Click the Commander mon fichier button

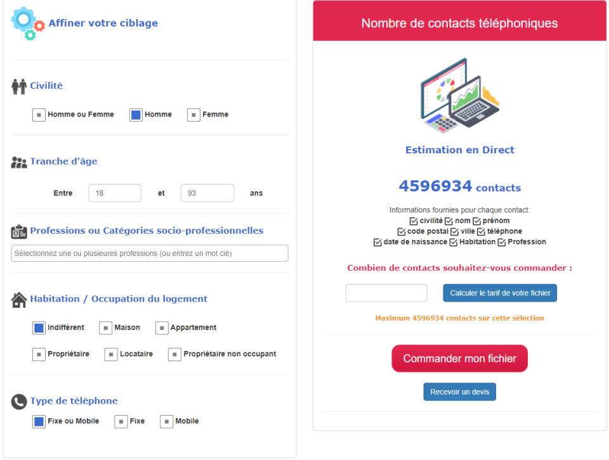click(459, 359)
